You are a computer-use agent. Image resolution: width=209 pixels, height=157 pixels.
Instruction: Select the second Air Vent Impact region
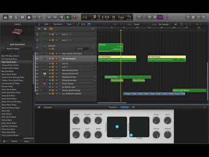167,58
